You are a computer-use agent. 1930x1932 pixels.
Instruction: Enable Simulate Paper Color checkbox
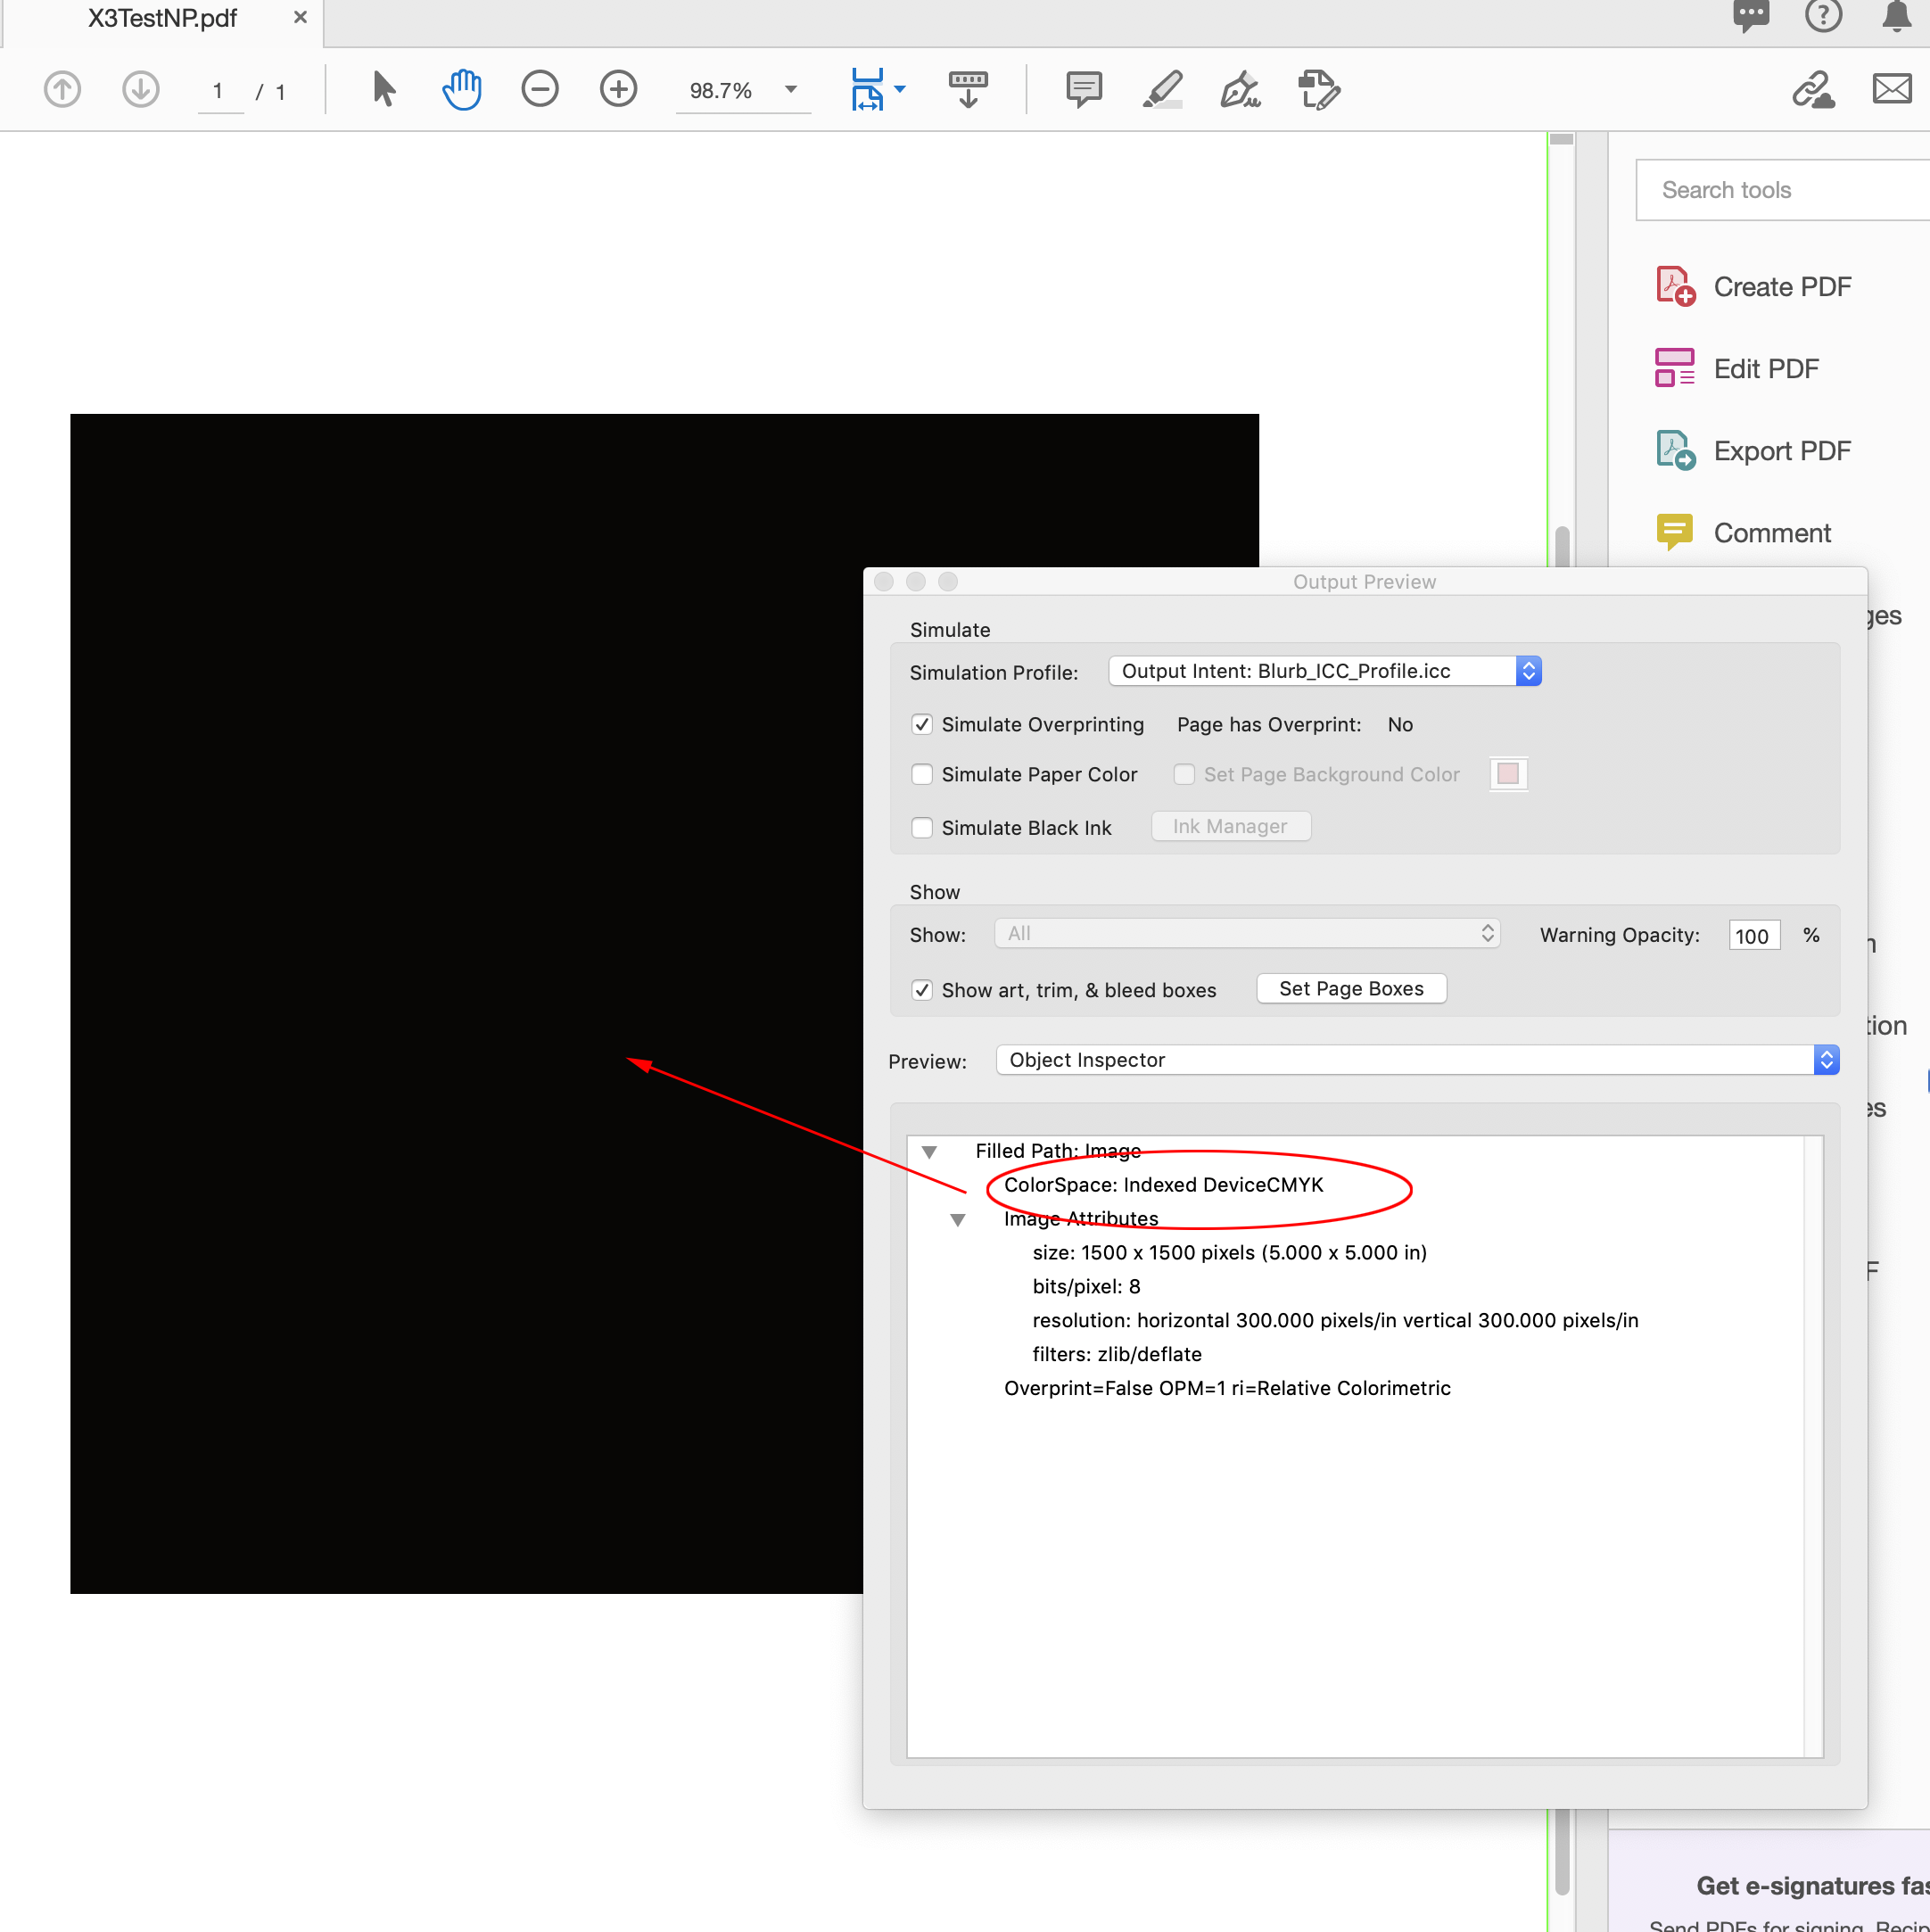pos(920,774)
